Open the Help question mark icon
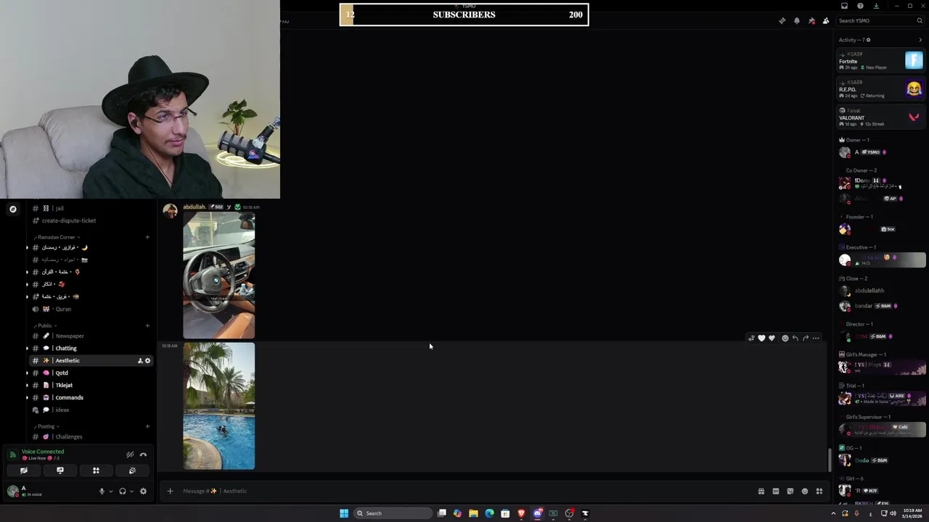The image size is (929, 522). coord(860,6)
